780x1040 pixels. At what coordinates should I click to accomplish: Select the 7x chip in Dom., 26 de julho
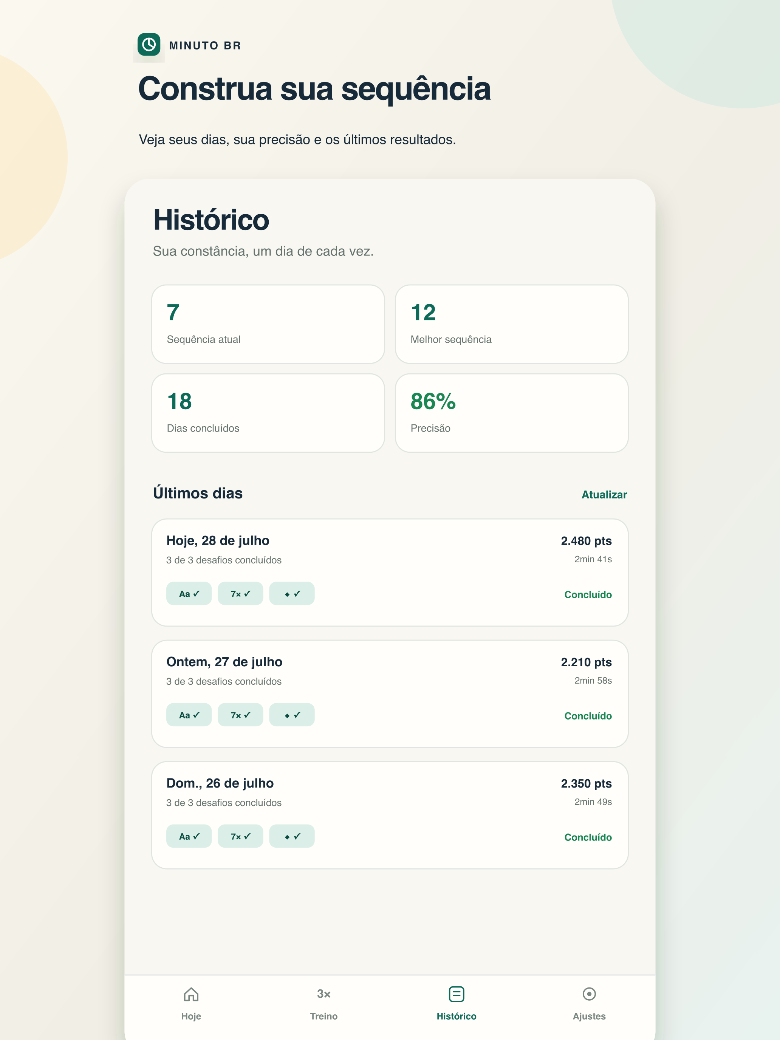tap(240, 836)
